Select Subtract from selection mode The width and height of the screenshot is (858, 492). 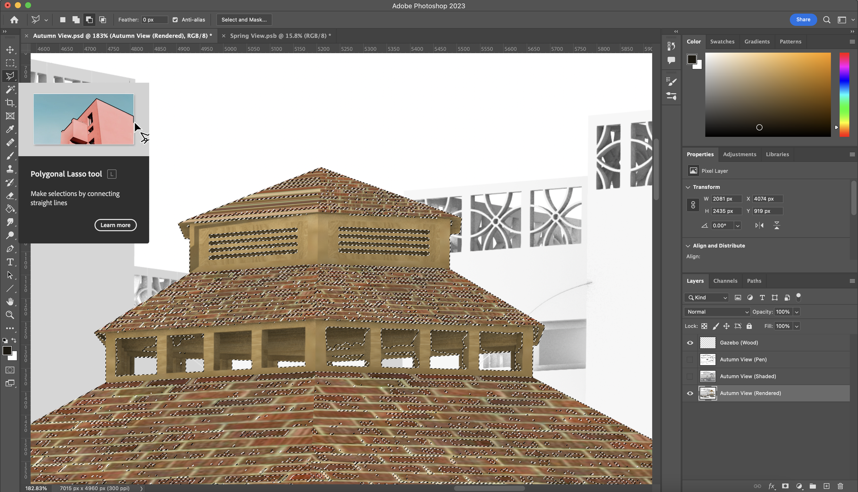click(x=89, y=20)
